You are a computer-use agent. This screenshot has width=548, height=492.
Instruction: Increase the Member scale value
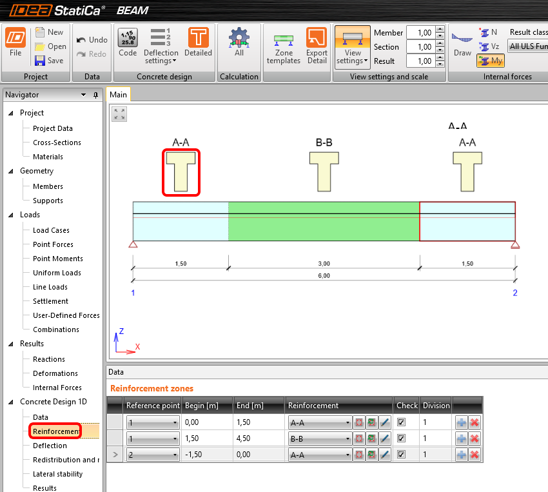coord(440,30)
